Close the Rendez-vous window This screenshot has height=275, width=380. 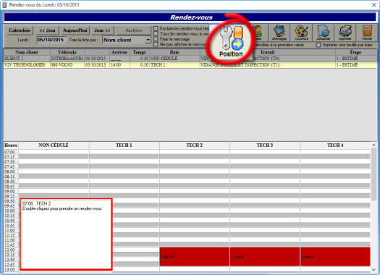tap(374, 5)
